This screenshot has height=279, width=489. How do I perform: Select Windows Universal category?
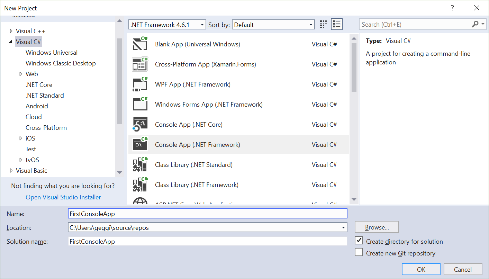click(x=52, y=53)
